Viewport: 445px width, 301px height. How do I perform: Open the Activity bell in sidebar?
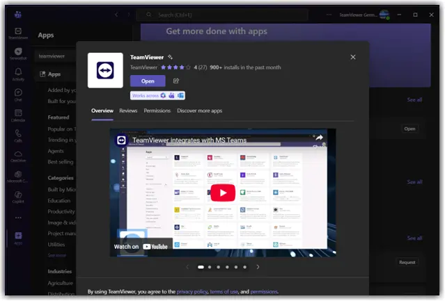pyautogui.click(x=18, y=74)
